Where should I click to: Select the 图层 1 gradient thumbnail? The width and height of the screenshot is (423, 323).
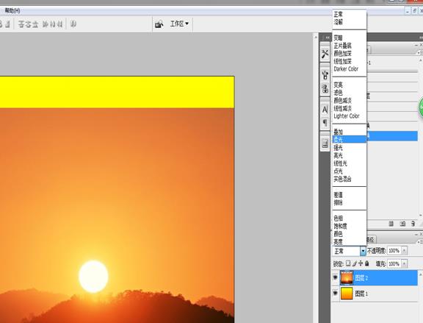click(347, 294)
